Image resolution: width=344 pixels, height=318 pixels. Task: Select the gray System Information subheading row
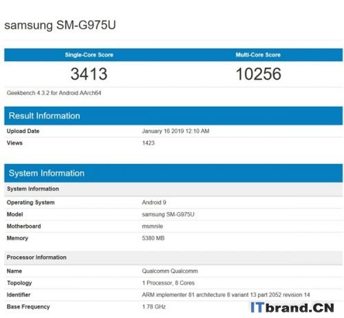coord(173,189)
